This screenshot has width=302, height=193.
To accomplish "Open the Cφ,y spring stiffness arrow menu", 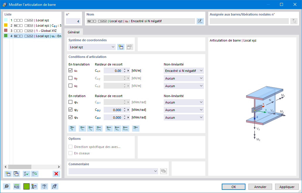I will (128, 110).
